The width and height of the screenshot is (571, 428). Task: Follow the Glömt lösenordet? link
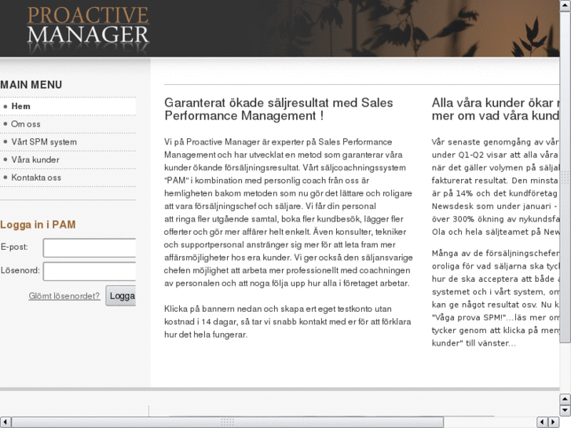64,296
